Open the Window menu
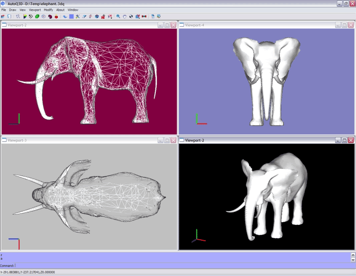The image size is (356, 276). point(73,9)
